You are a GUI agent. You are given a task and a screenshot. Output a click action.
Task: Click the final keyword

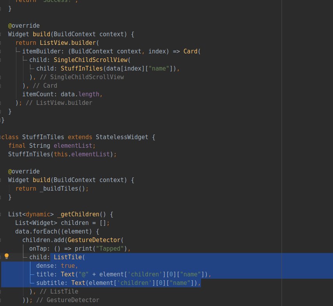17,146
